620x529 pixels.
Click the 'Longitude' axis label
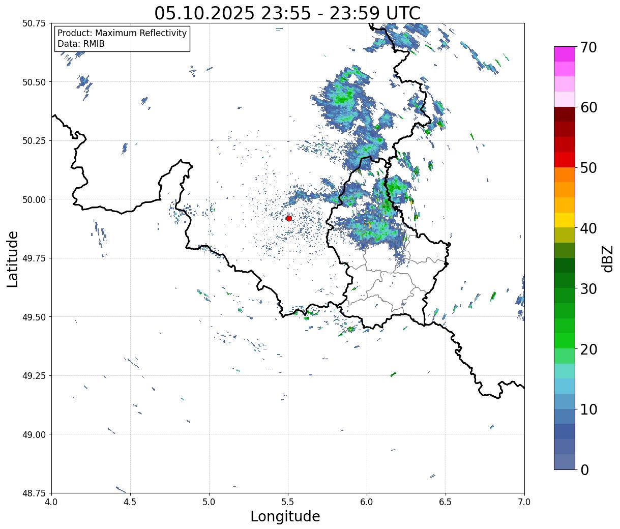(x=285, y=516)
